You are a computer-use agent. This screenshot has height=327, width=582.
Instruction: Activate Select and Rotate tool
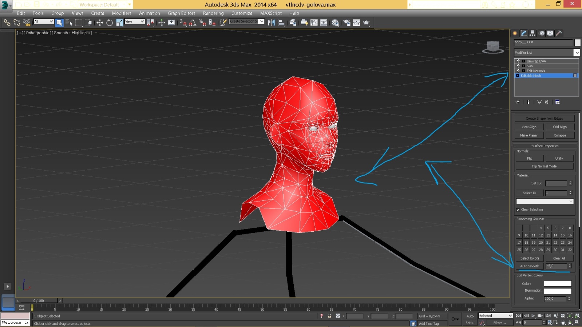tap(110, 23)
